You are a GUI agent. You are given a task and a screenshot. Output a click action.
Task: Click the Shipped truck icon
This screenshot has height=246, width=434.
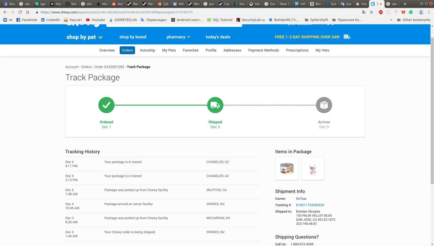[215, 105]
